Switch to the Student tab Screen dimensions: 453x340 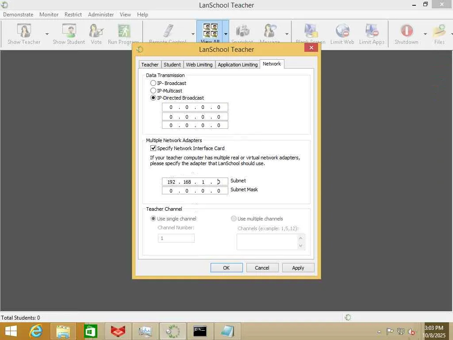coord(172,65)
